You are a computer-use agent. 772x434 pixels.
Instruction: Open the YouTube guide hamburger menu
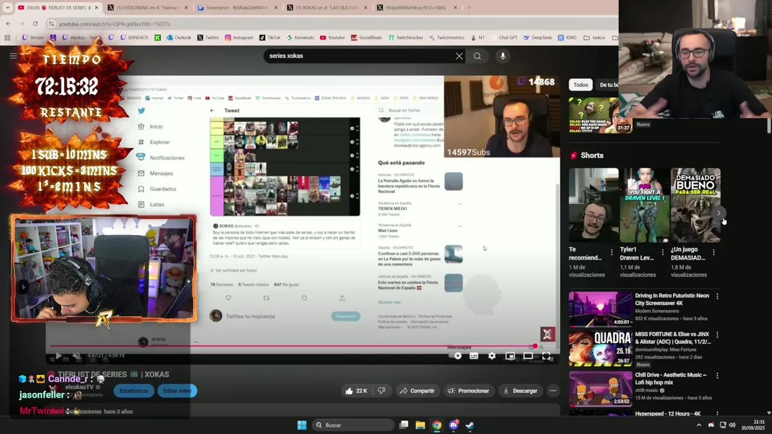coord(13,56)
